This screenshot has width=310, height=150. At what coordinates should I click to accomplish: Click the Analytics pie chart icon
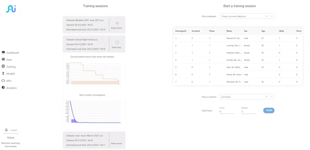pyautogui.click(x=3, y=88)
